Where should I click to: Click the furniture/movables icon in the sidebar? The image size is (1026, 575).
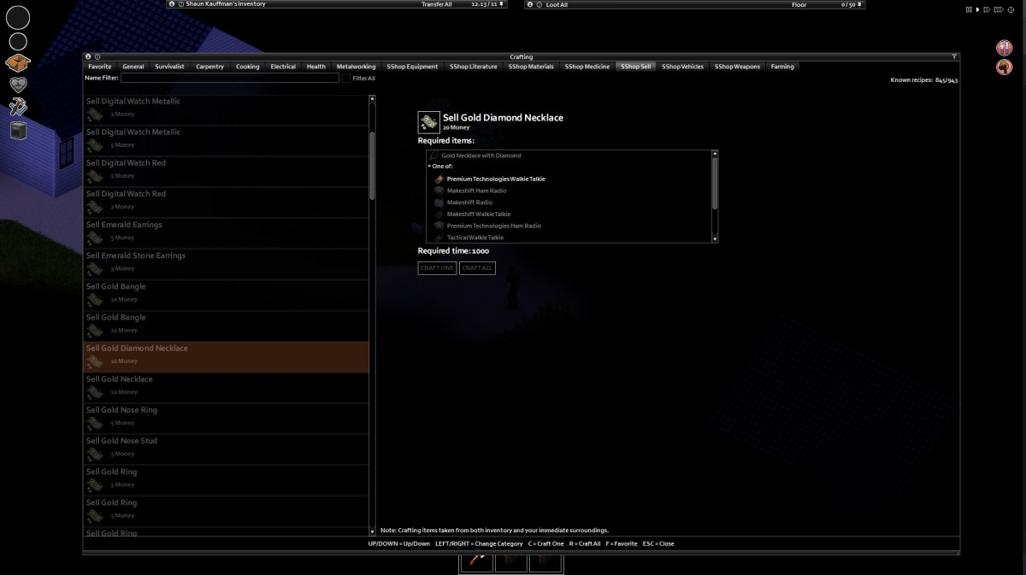coord(18,130)
